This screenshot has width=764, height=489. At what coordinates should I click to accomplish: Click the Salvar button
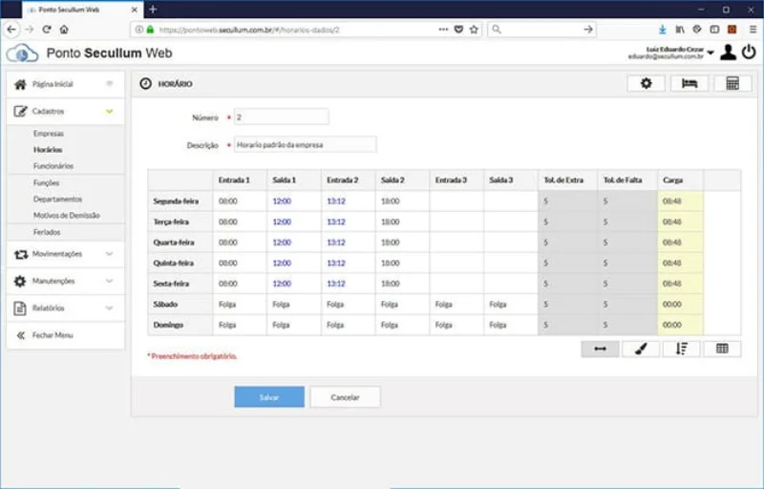click(x=269, y=396)
